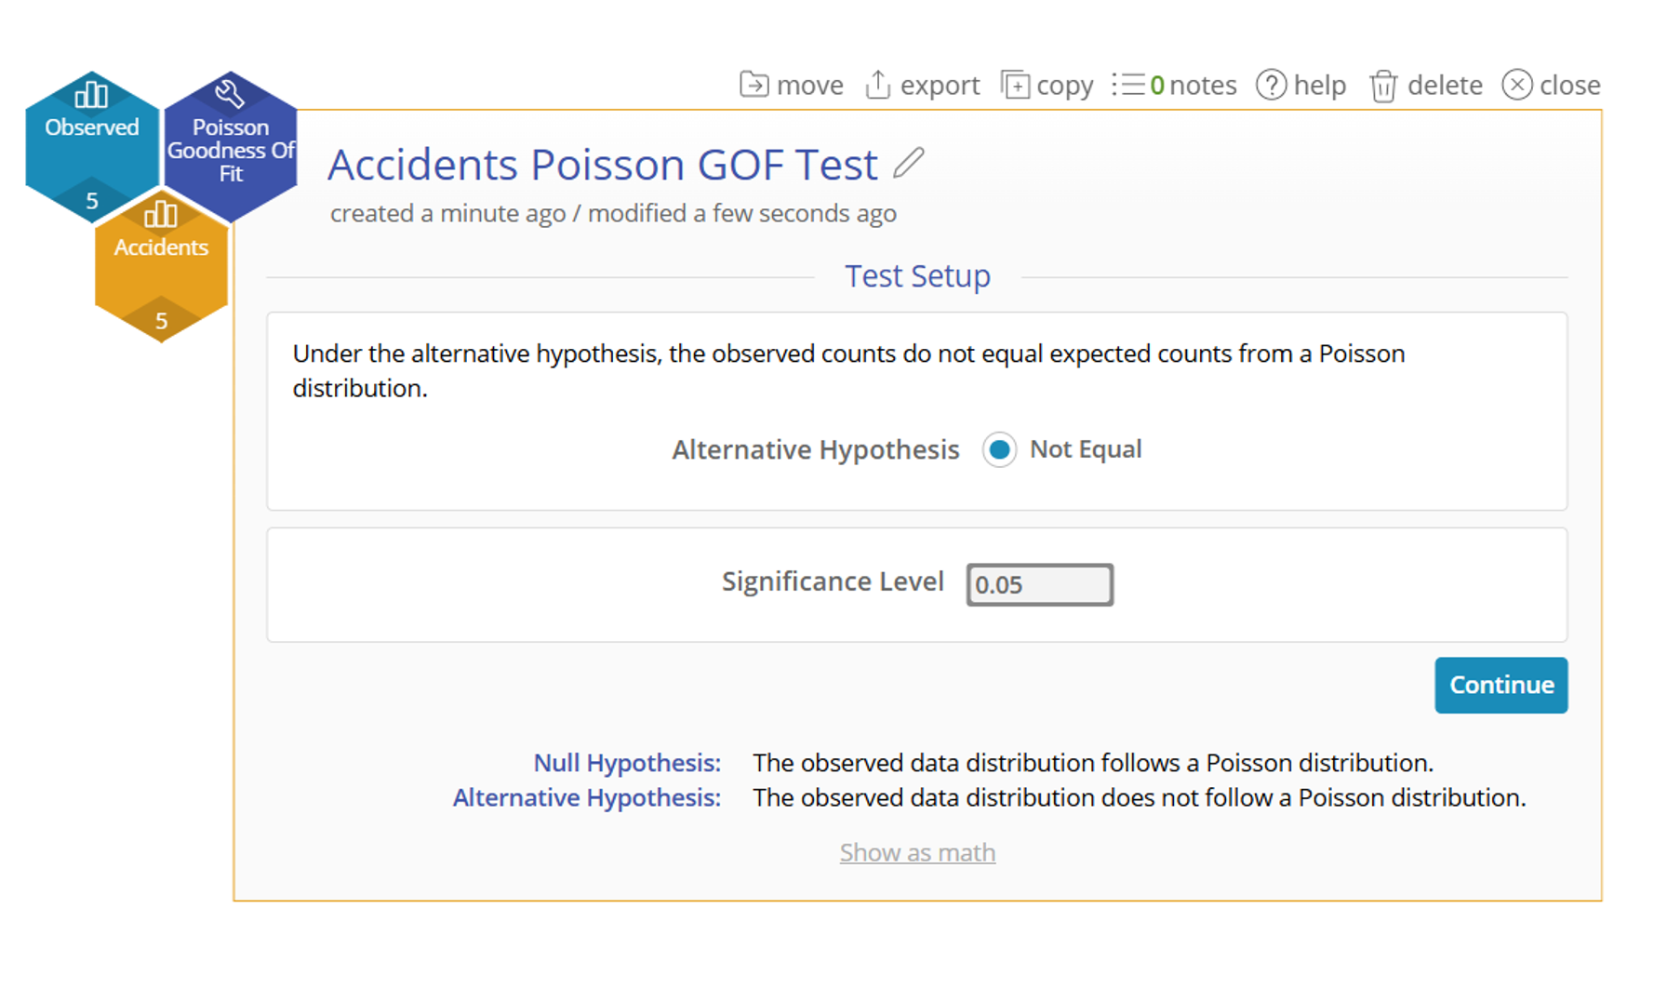Viewport: 1667px width, 988px height.
Task: Adjust the Significance Level value field
Action: click(x=1039, y=584)
